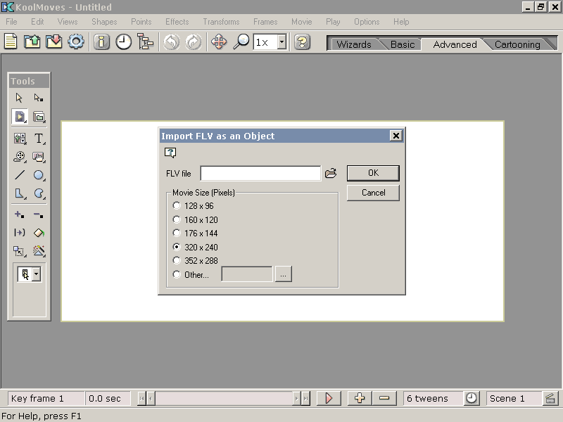Click the new movie page icon
The width and height of the screenshot is (563, 422).
click(x=11, y=42)
